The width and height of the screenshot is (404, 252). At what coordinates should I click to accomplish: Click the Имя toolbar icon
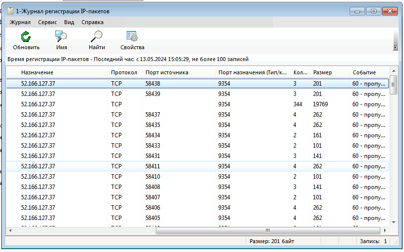[x=61, y=36]
